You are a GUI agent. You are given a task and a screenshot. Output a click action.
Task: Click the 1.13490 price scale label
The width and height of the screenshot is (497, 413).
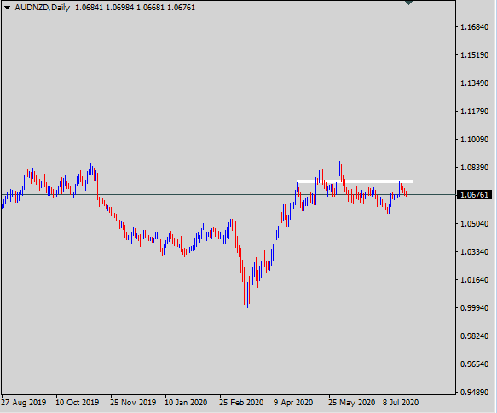pos(474,83)
